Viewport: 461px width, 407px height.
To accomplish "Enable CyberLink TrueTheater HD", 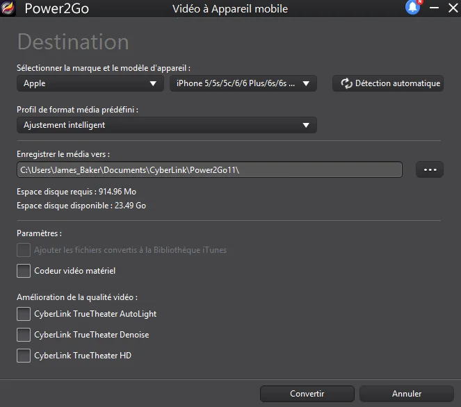I will click(24, 356).
